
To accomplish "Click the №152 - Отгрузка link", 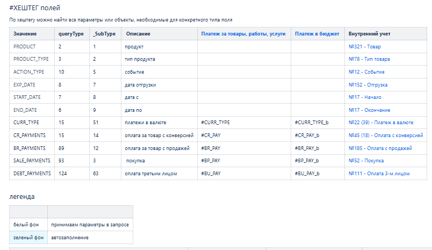I will pos(368,85).
